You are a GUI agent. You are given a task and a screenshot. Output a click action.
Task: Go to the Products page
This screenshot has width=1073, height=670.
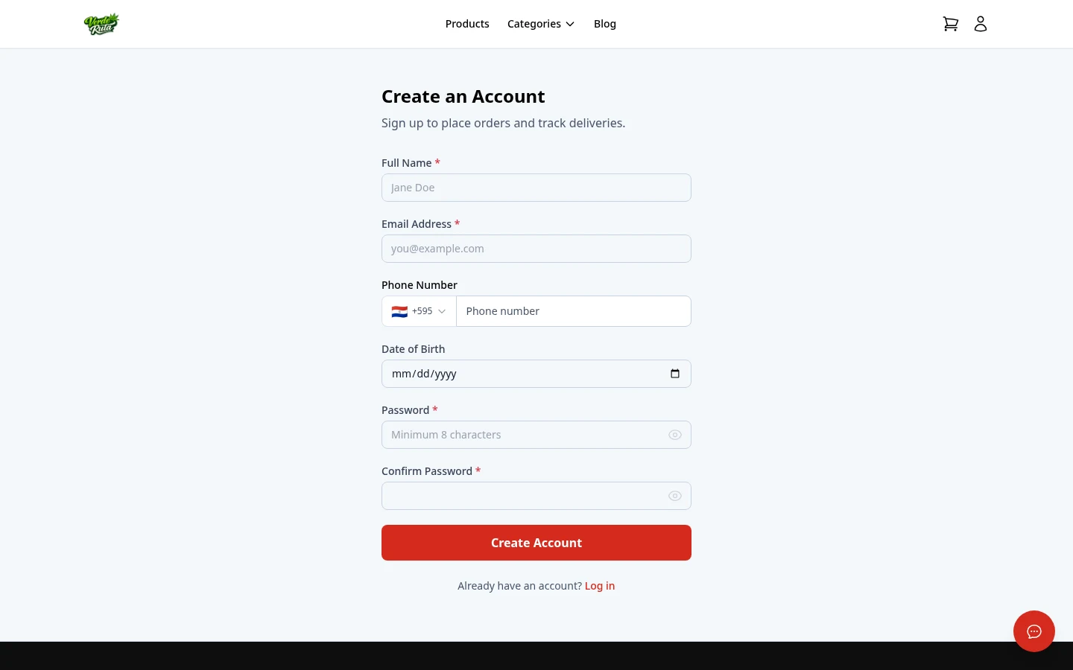tap(467, 23)
